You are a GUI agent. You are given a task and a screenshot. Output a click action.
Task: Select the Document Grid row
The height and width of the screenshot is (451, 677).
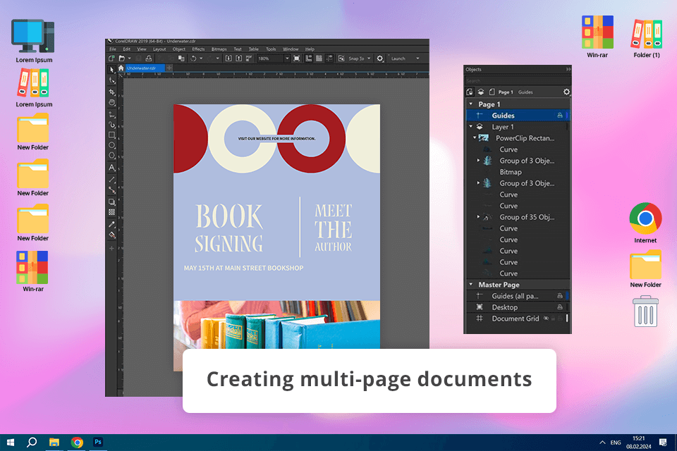tap(518, 319)
